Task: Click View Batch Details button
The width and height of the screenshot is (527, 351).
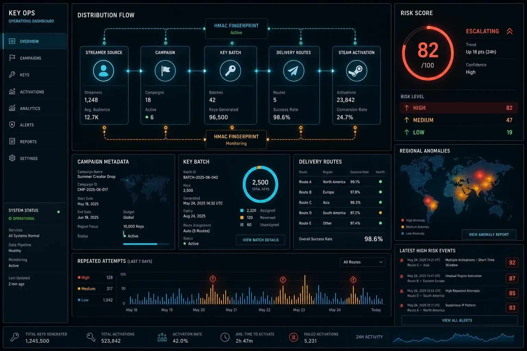Action: tap(261, 240)
